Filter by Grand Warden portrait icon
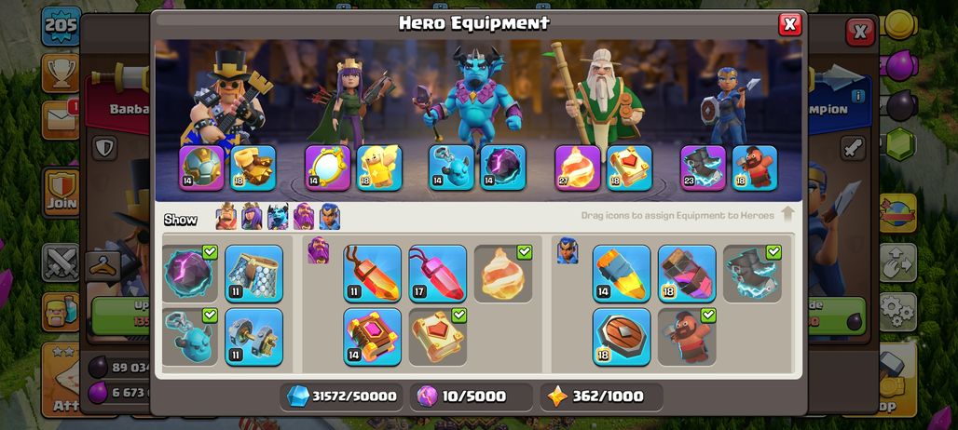958x430 pixels. (304, 217)
